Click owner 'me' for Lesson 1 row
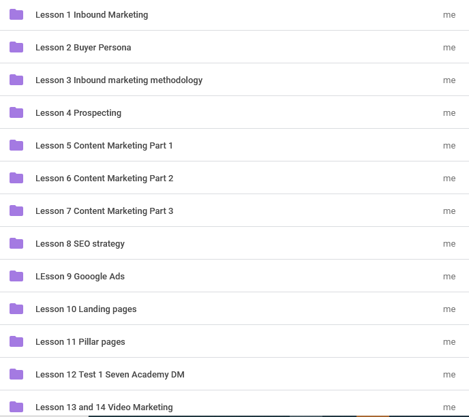 coord(449,14)
